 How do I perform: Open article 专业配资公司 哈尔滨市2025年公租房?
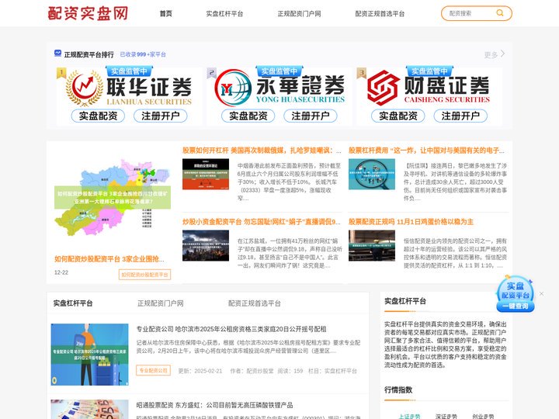coord(231,329)
